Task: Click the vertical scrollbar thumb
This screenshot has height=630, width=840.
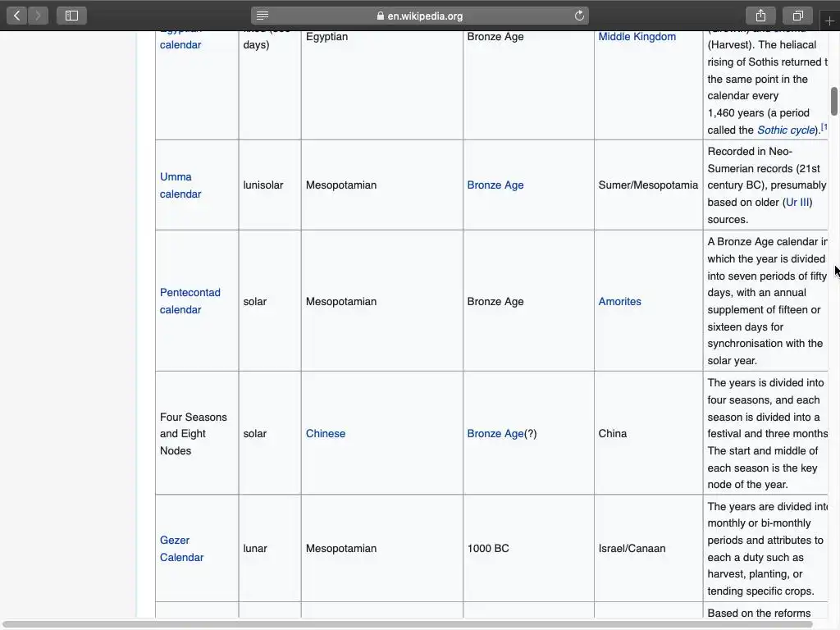Action: pyautogui.click(x=834, y=101)
